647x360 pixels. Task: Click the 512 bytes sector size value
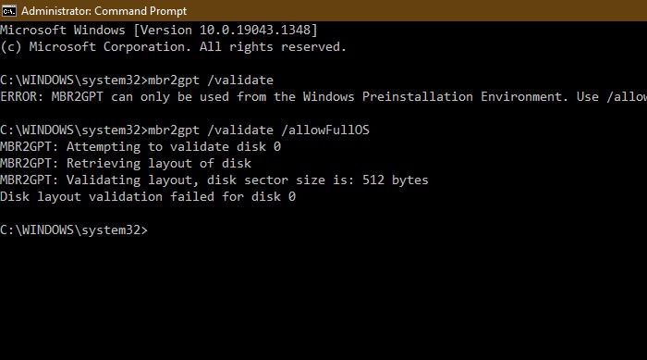click(x=396, y=180)
